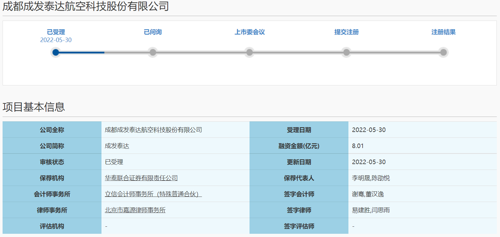Click the 会计师事务所 label cell
This screenshot has width=500, height=237.
(52, 194)
